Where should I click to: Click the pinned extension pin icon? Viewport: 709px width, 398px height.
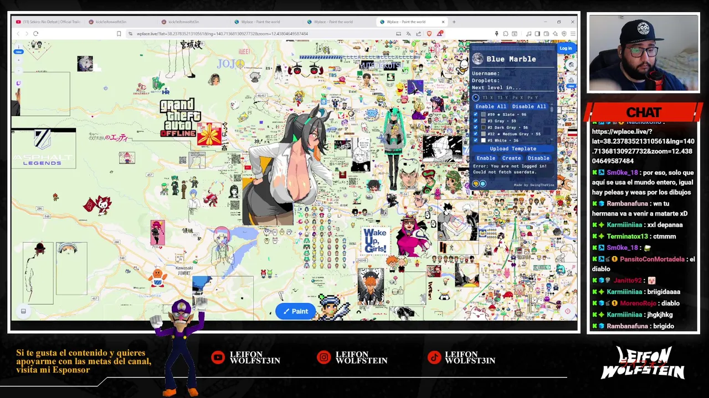497,34
